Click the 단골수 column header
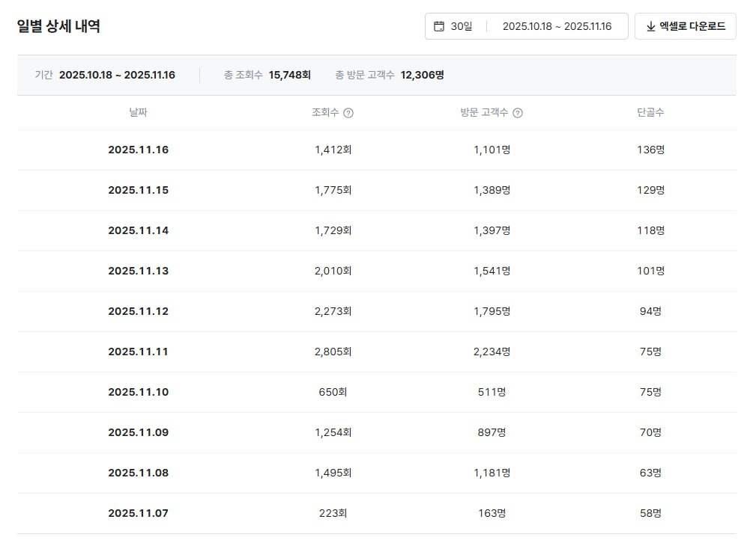 [x=650, y=112]
